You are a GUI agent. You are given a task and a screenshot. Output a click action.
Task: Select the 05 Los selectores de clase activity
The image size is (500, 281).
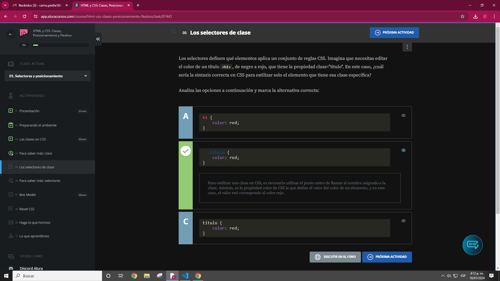[x=48, y=167]
